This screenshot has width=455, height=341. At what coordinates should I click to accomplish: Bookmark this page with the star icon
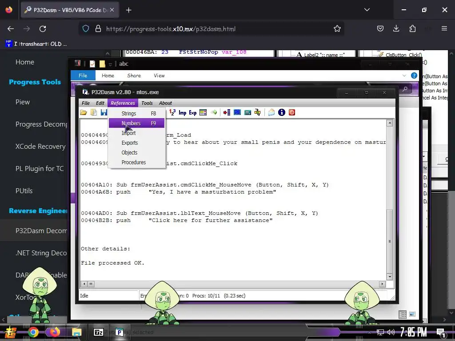coord(337,29)
